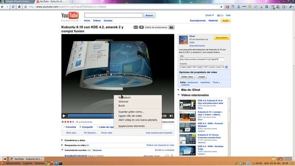Open the Aplicaciones menu in the panel
The image size is (295, 166).
(13, 163)
